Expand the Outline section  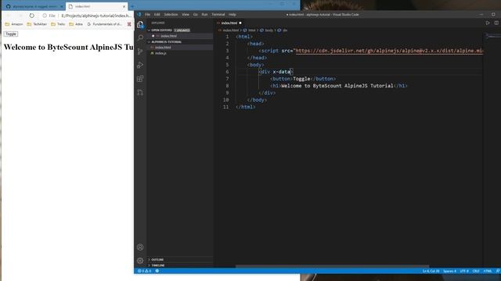point(179,259)
